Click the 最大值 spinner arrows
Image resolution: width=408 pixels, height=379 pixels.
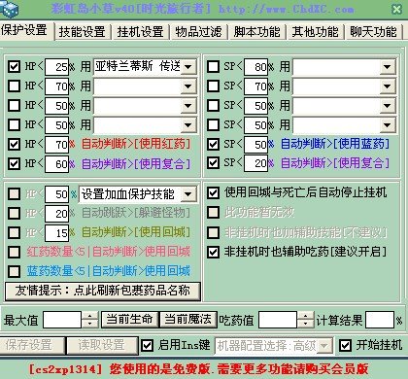[x=89, y=320]
